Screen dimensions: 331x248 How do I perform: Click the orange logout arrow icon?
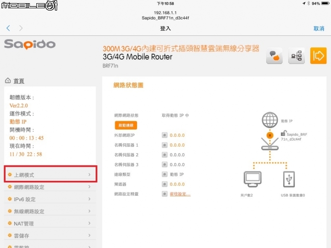[x=318, y=56]
